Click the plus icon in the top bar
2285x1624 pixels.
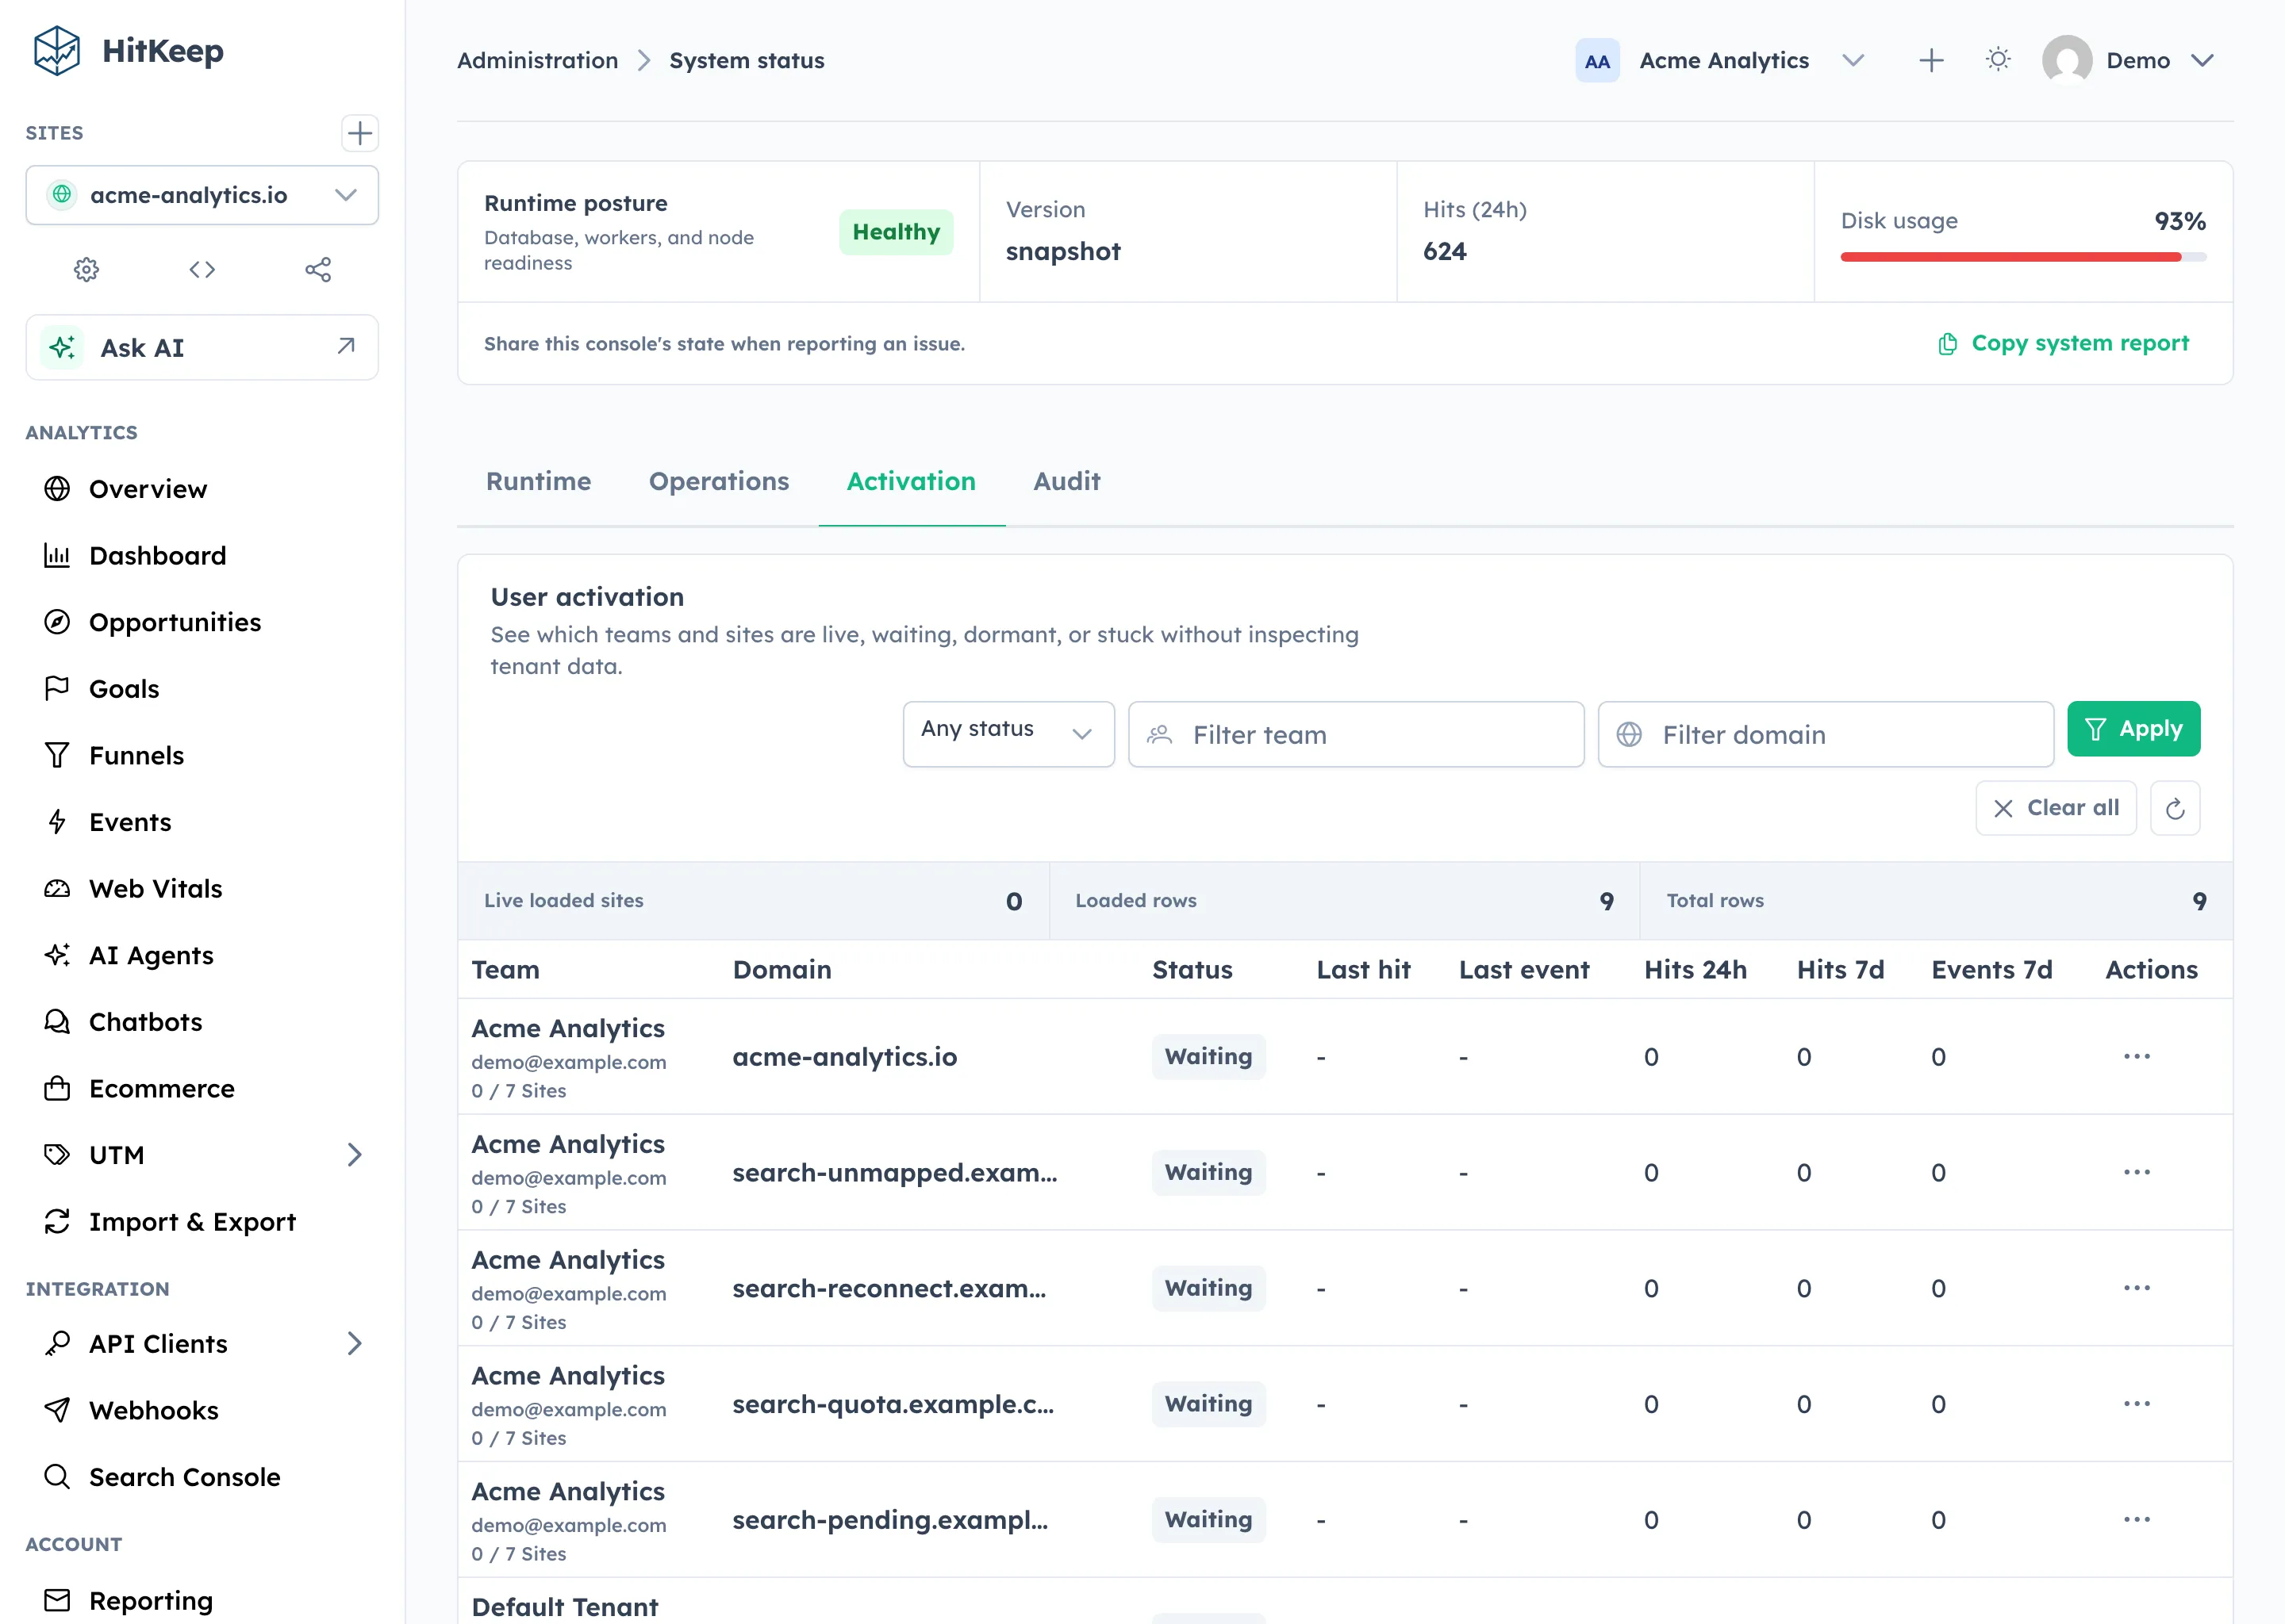pyautogui.click(x=1931, y=61)
